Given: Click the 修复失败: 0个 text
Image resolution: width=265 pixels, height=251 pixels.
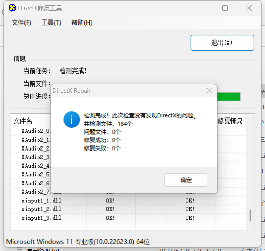Looking at the screenshot, I should tap(102, 148).
